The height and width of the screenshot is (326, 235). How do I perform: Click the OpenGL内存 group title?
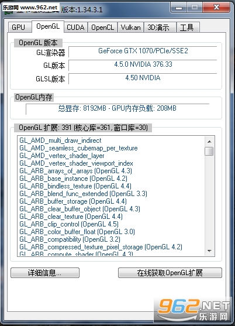click(34, 97)
